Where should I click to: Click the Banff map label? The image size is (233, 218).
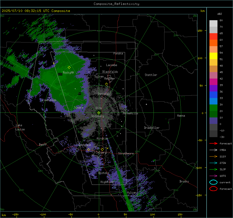pyautogui.click(x=43, y=144)
